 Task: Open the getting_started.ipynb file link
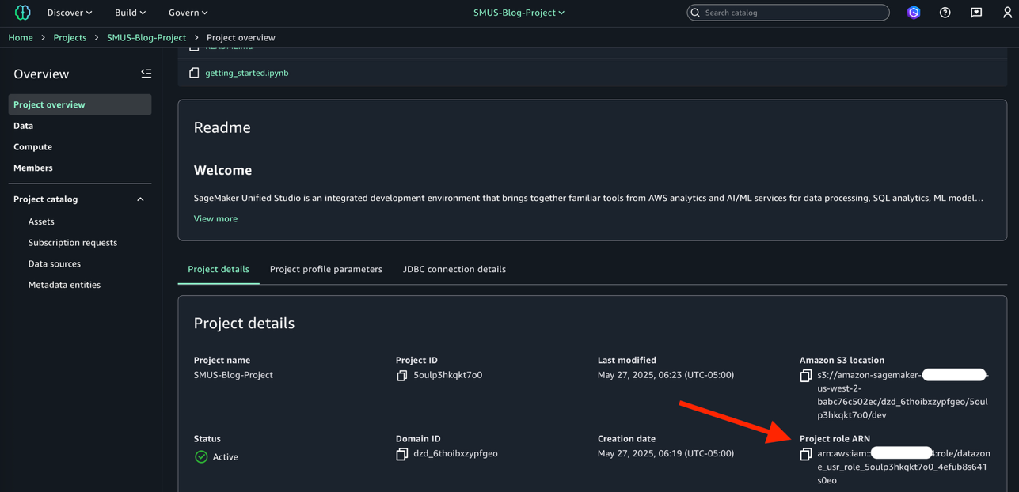[247, 73]
